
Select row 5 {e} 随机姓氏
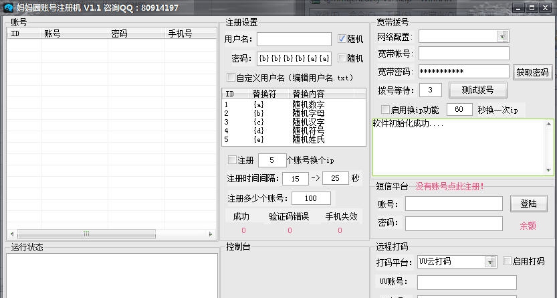(x=294, y=140)
